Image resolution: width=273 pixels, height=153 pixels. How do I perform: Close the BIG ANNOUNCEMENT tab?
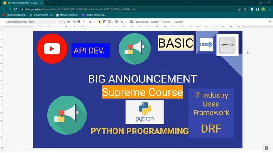[41, 3]
